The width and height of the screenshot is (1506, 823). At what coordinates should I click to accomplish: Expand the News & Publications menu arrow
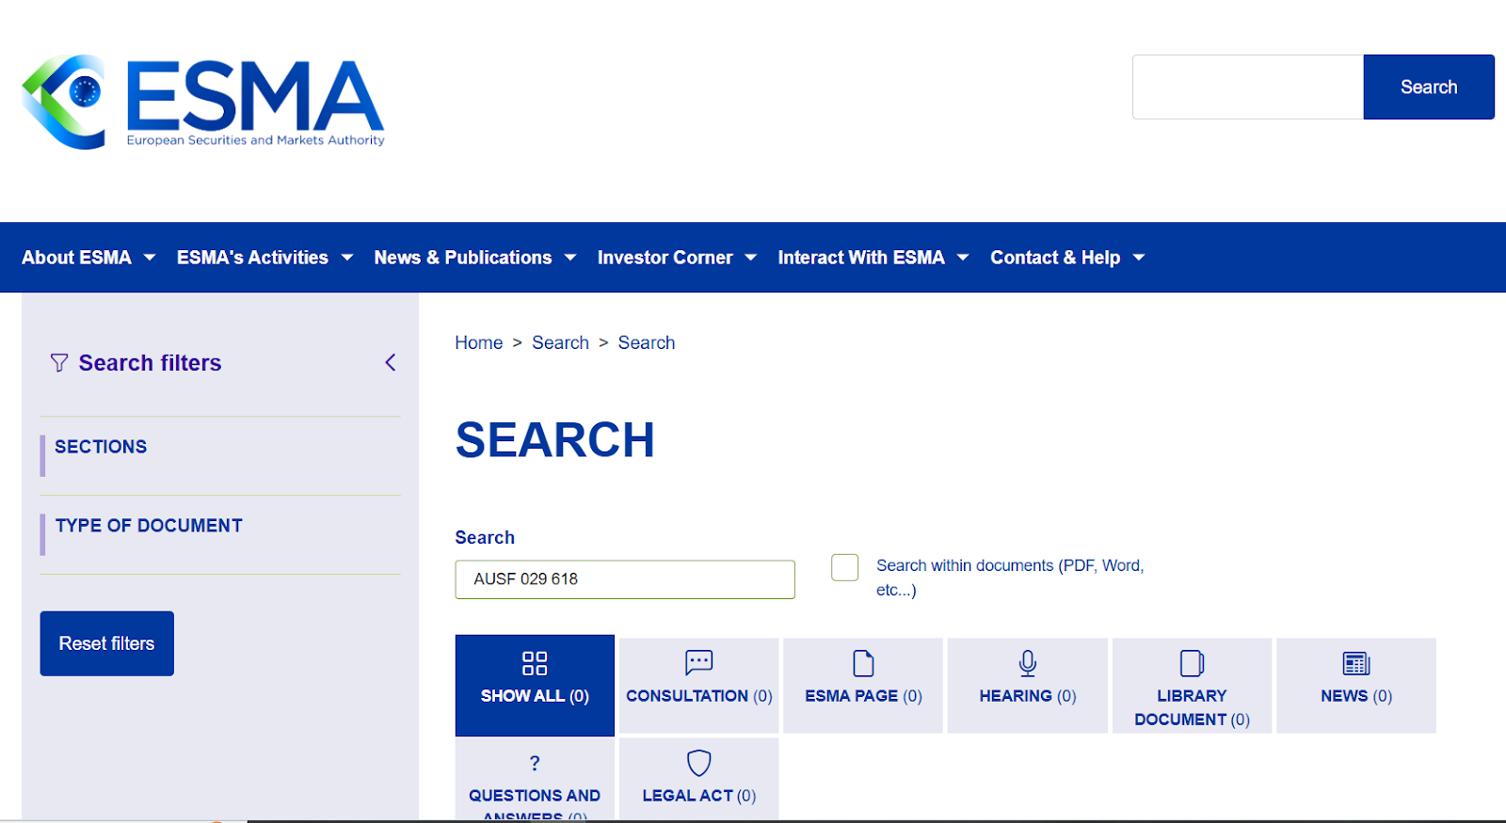tap(570, 258)
